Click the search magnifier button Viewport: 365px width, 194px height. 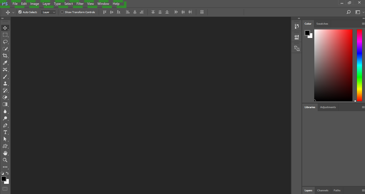point(349,12)
